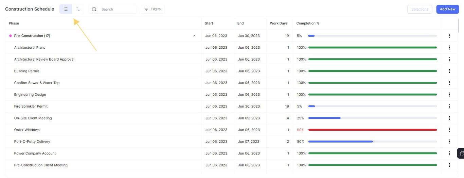Click the End column header
Image resolution: width=464 pixels, height=178 pixels.
[240, 23]
